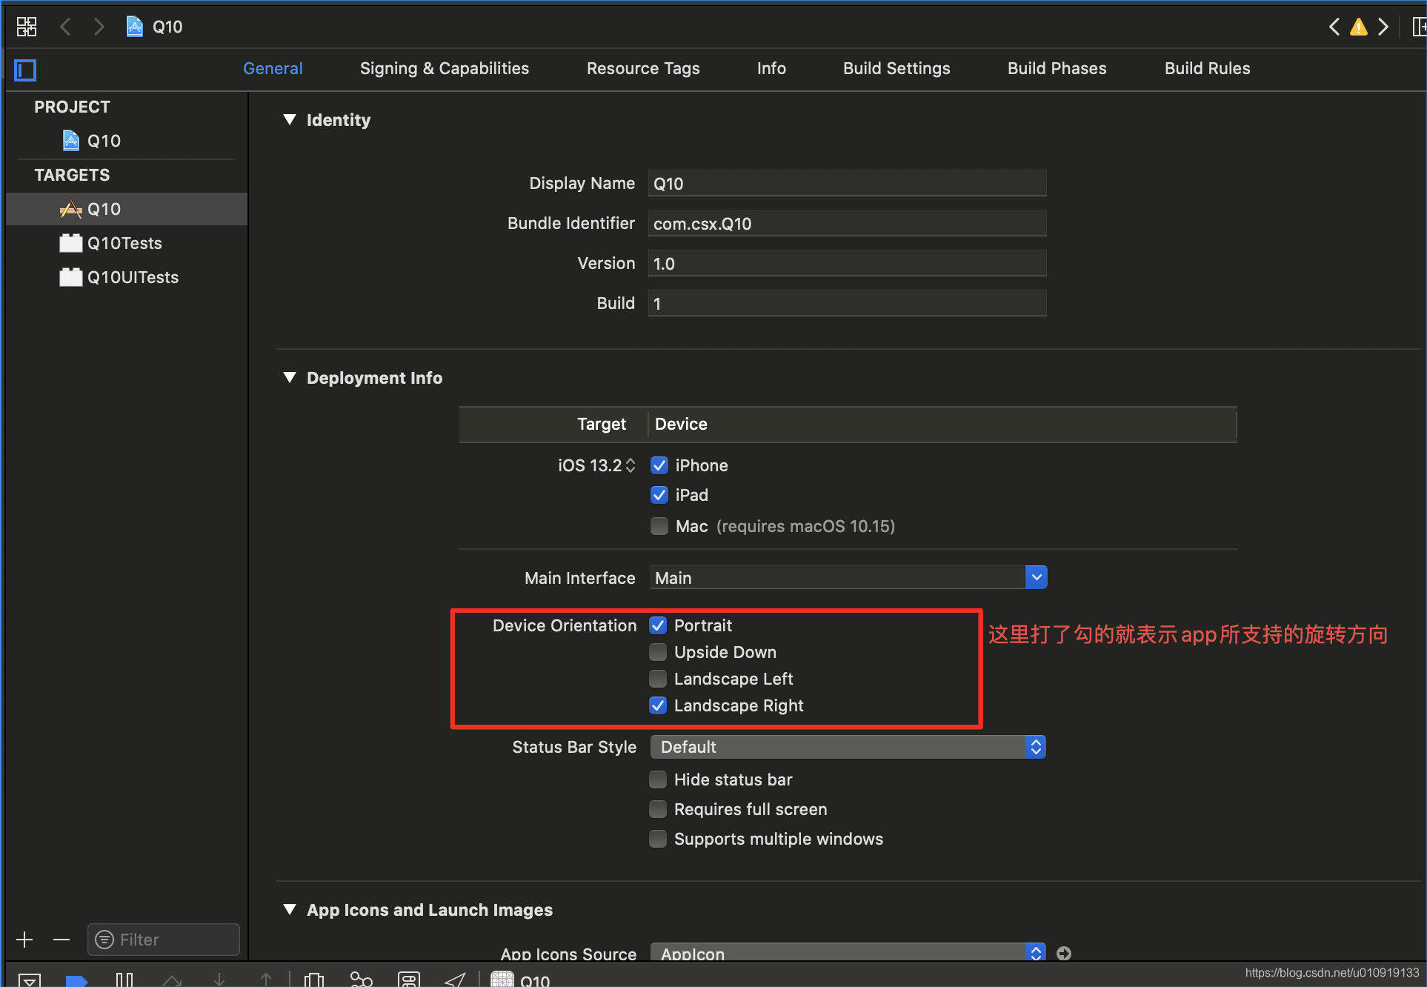The width and height of the screenshot is (1427, 987).
Task: Click the App Icons Source arrow button
Action: click(x=1063, y=954)
